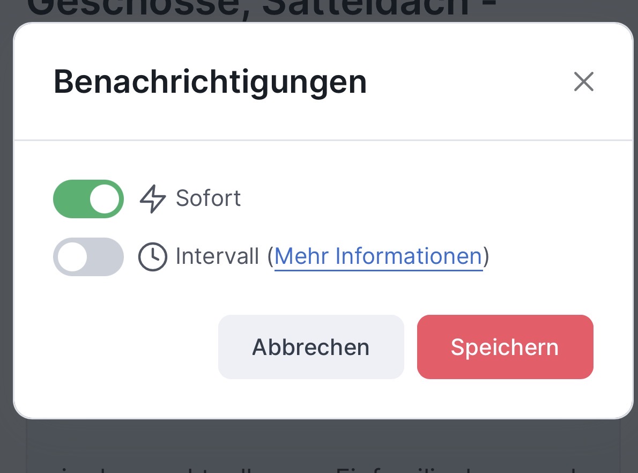Click the Sofort label text

click(x=208, y=199)
